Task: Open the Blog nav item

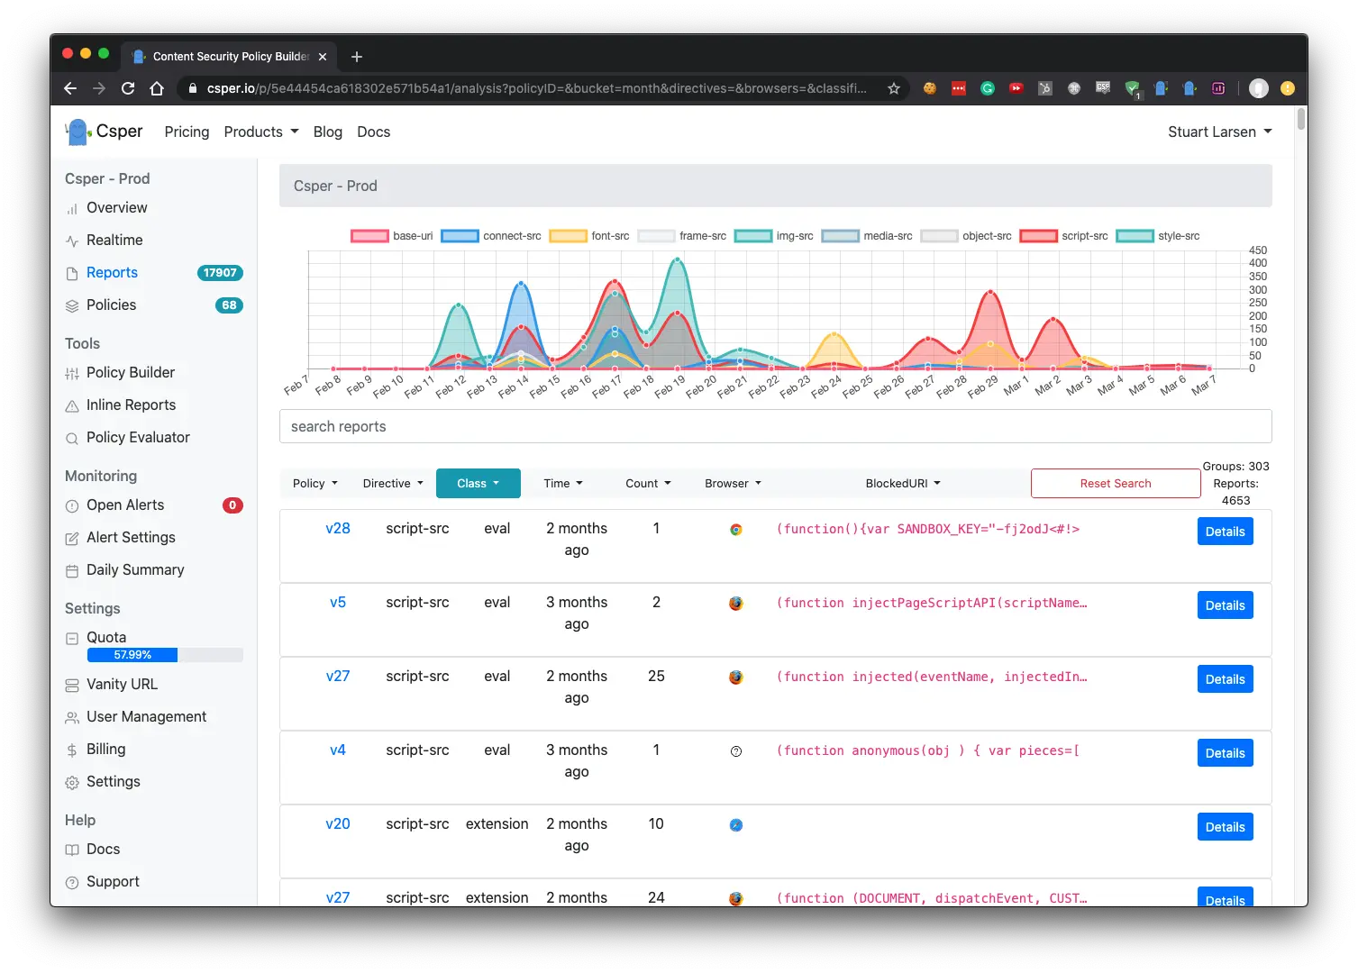Action: [x=328, y=132]
